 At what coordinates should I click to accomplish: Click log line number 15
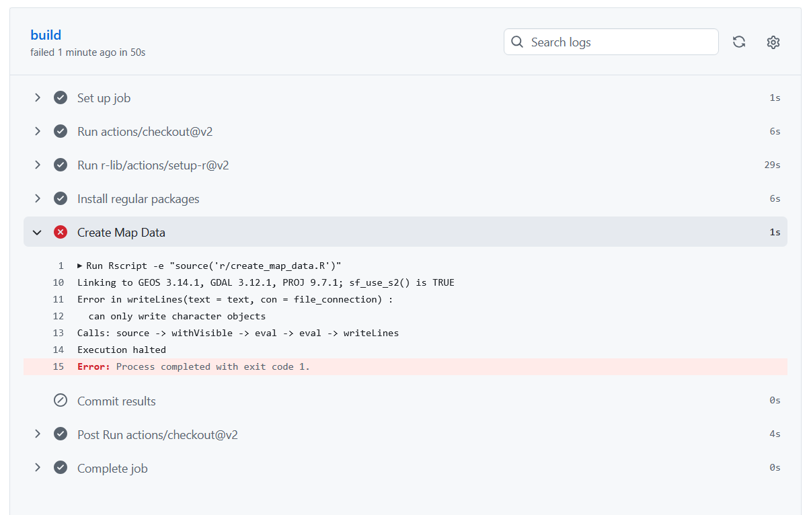59,366
